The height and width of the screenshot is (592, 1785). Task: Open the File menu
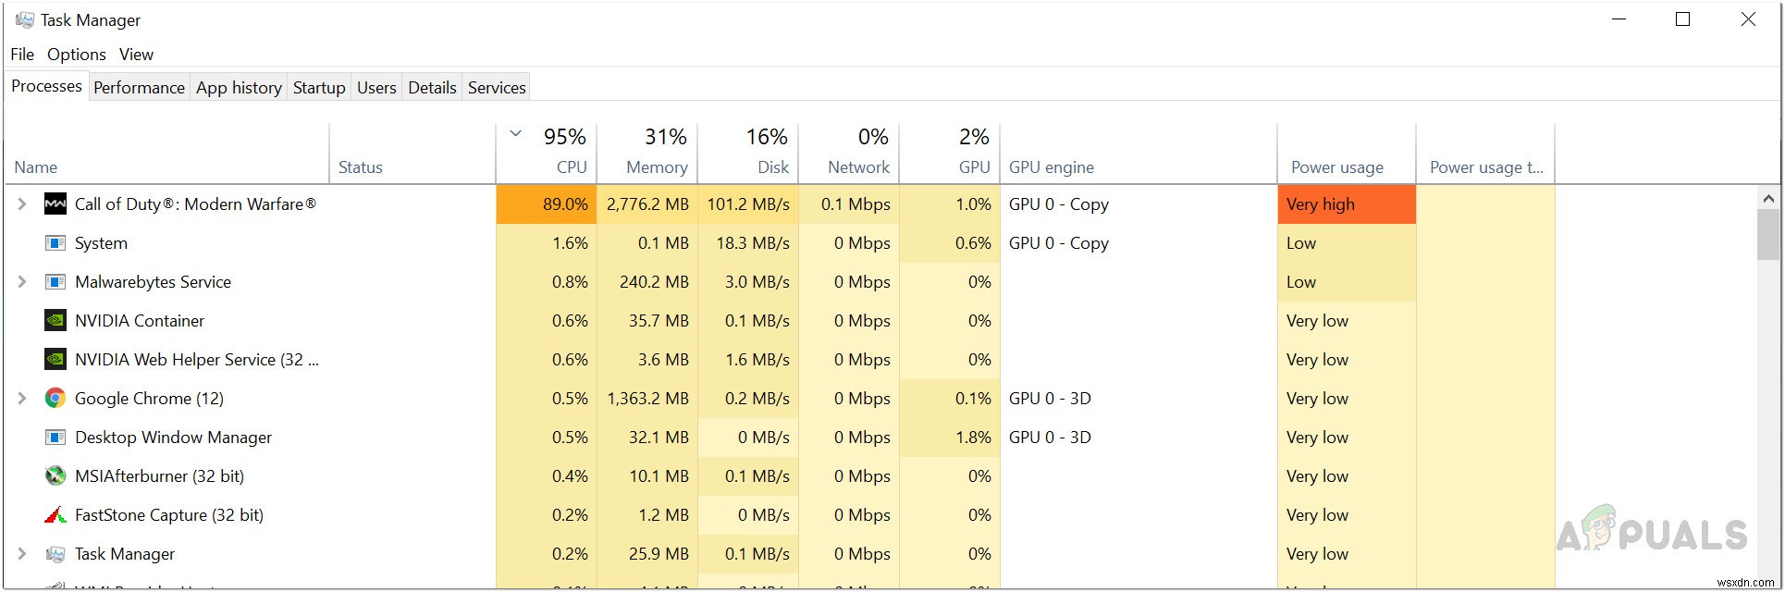22,55
